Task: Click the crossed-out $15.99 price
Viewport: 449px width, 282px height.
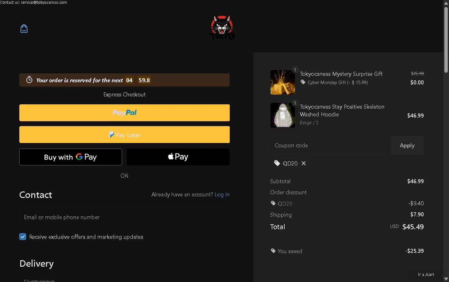Action: click(x=417, y=74)
